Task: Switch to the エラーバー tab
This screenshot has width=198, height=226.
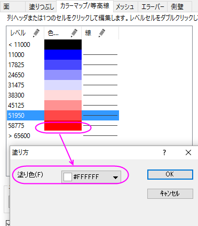Action: [x=153, y=7]
